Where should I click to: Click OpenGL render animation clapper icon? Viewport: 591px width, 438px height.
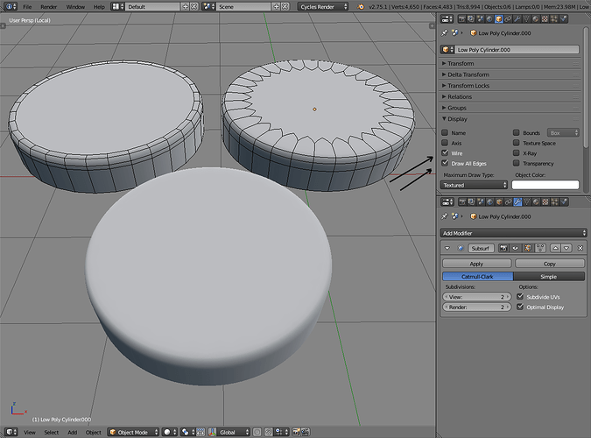click(x=306, y=432)
